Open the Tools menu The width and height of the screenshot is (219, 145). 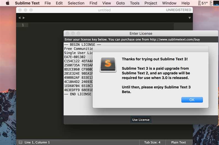point(135,3)
